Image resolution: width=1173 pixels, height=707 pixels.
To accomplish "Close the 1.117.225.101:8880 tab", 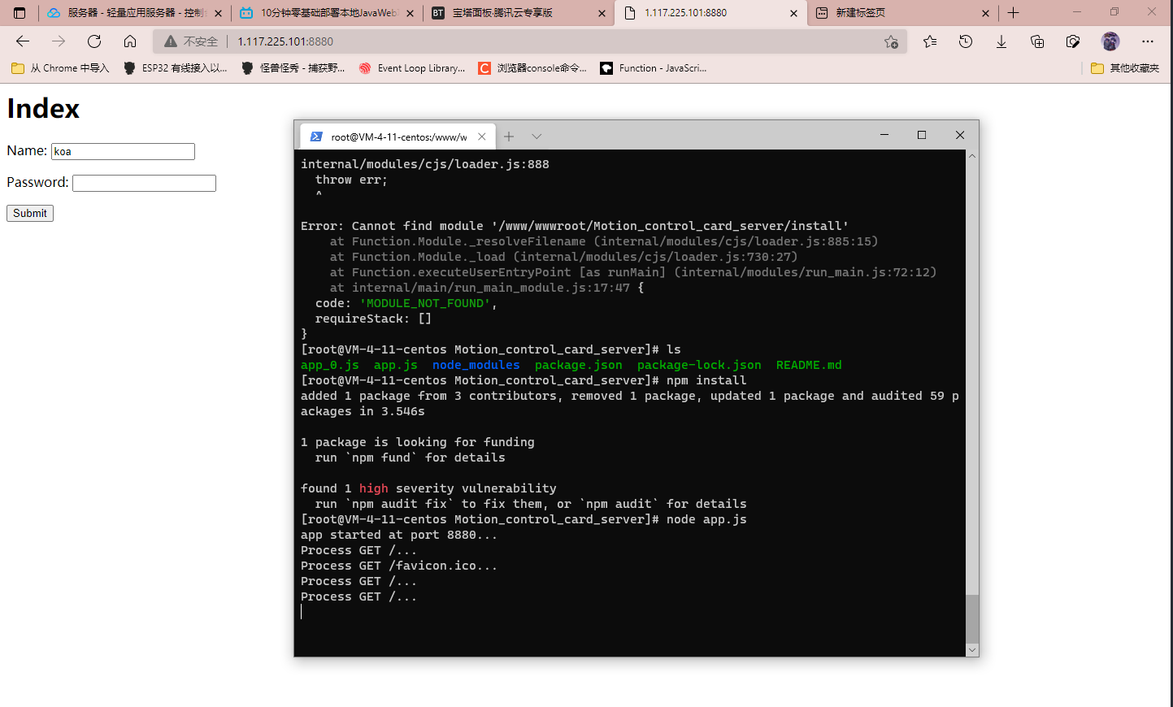I will pyautogui.click(x=793, y=13).
